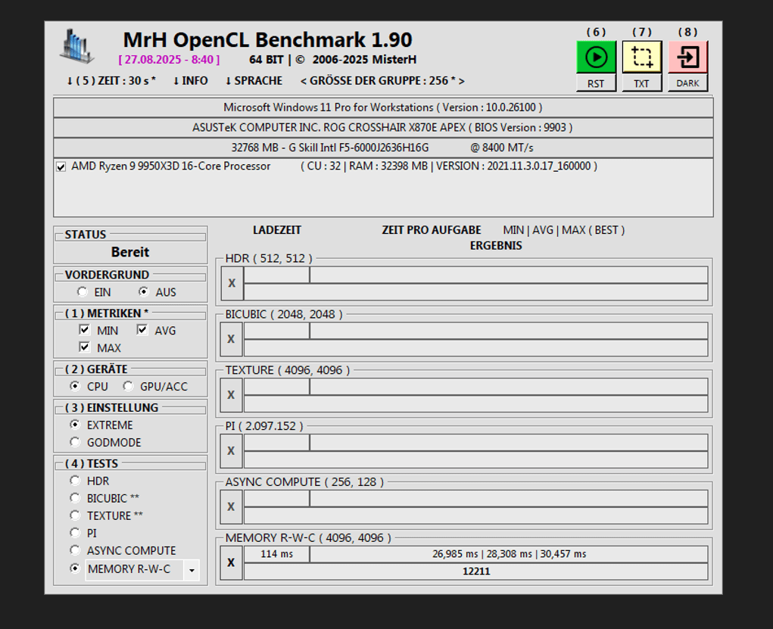Open the ZEIT : 30 s dropdown menu
This screenshot has height=629, width=773.
(111, 81)
